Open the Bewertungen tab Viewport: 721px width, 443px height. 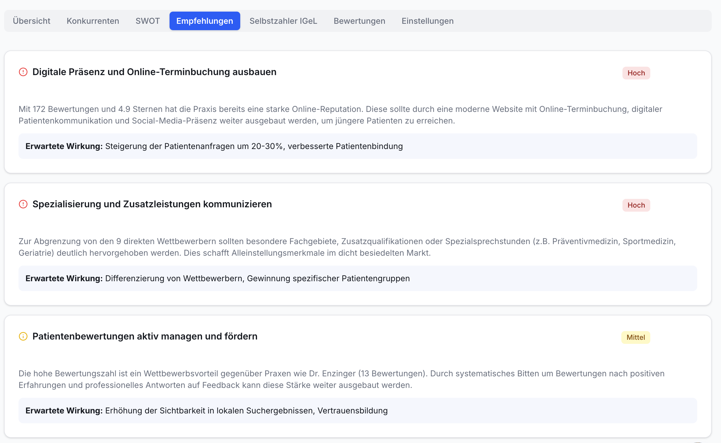[x=359, y=21]
